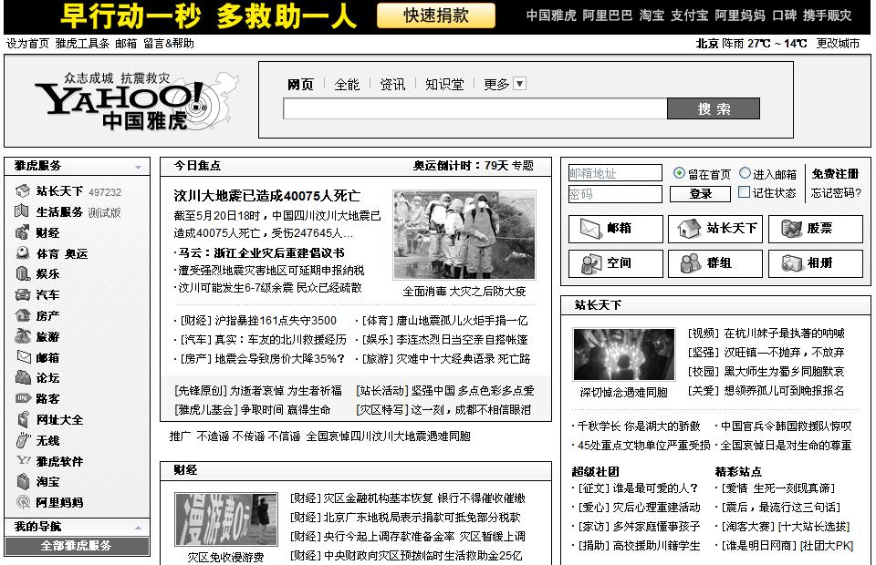The image size is (876, 565).
Task: Open the 更多 search dropdown arrow
Action: (519, 84)
